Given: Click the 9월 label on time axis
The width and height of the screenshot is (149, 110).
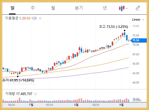Looking at the screenshot, I should pos(121,105).
